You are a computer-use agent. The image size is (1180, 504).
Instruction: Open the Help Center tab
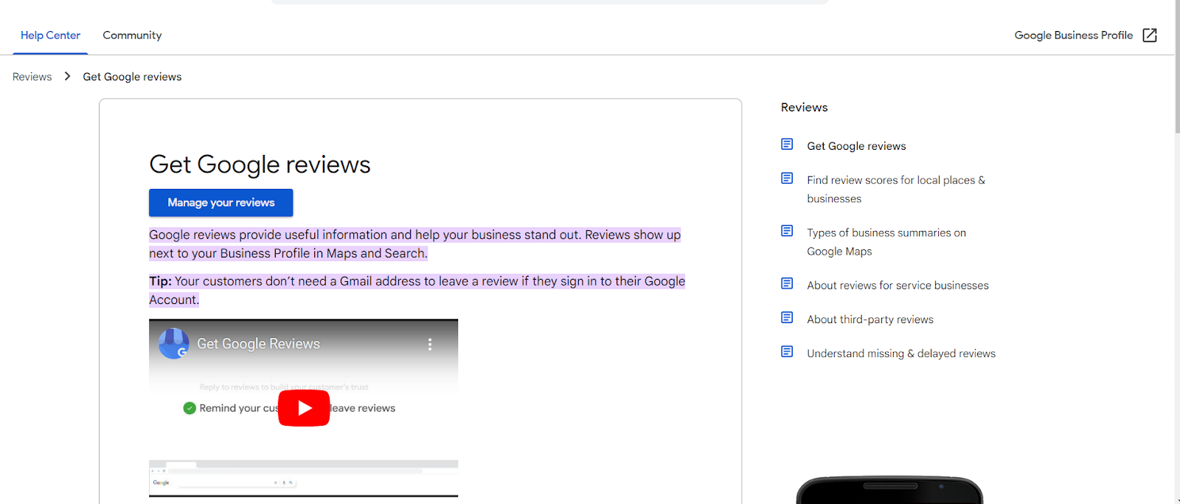50,35
